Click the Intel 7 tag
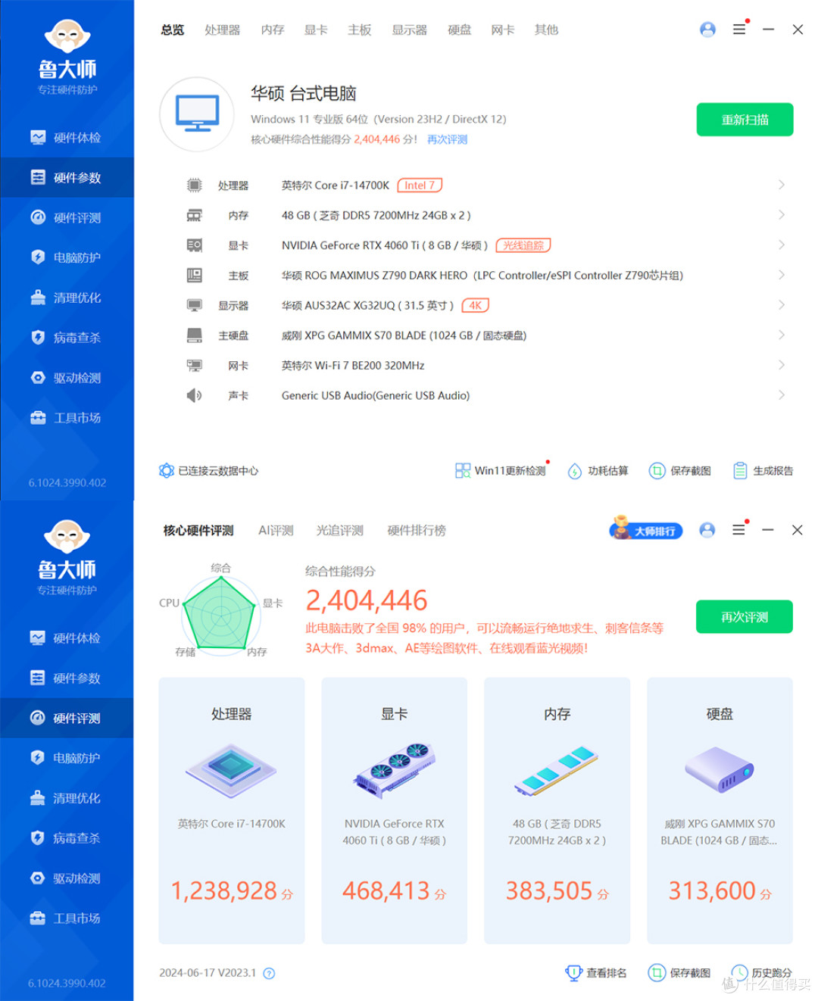This screenshot has width=818, height=1001. 420,186
